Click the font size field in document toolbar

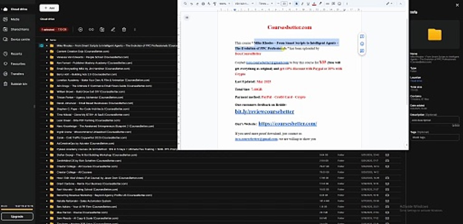[x=284, y=4]
